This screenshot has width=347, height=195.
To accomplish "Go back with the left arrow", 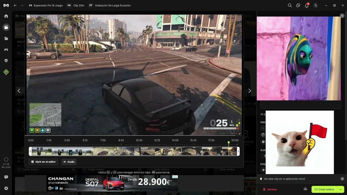I will click(x=15, y=5).
